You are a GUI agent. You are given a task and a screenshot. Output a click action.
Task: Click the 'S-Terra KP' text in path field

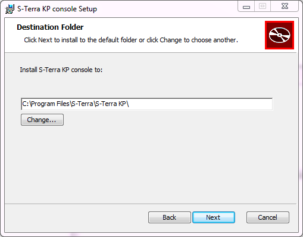coord(111,104)
